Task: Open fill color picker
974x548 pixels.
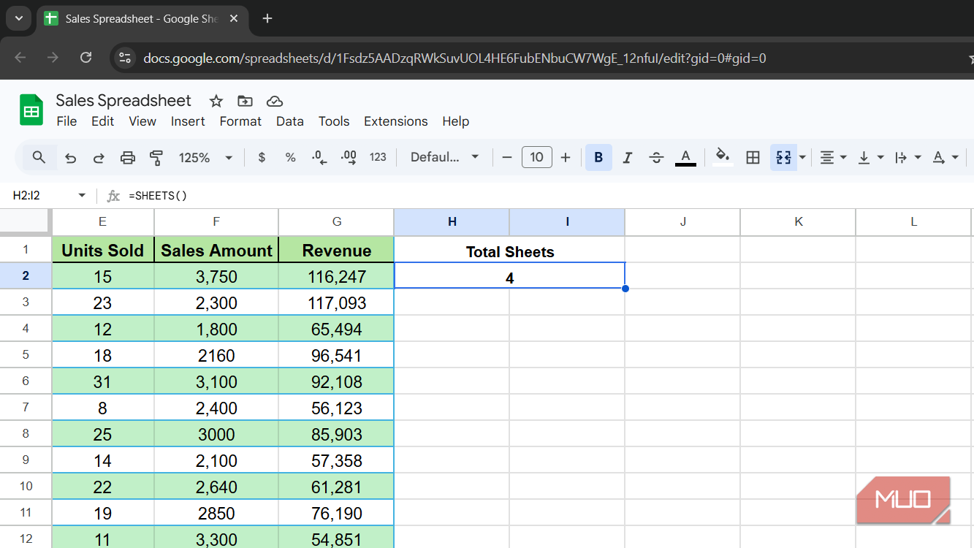Action: pyautogui.click(x=723, y=157)
